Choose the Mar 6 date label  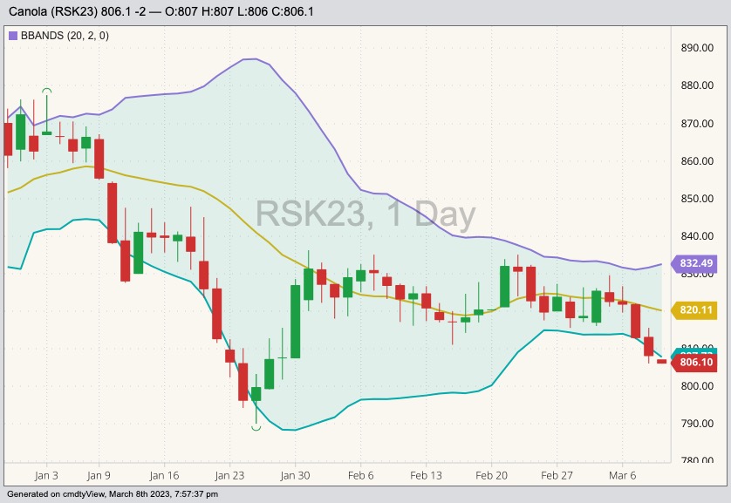623,476
